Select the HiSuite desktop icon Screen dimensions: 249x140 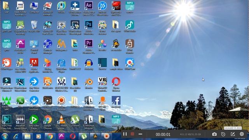click(61, 7)
